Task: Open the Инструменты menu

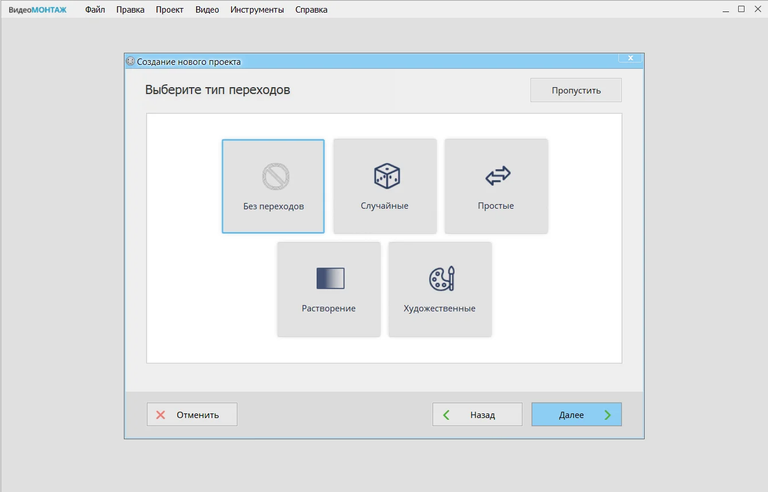Action: coord(257,10)
